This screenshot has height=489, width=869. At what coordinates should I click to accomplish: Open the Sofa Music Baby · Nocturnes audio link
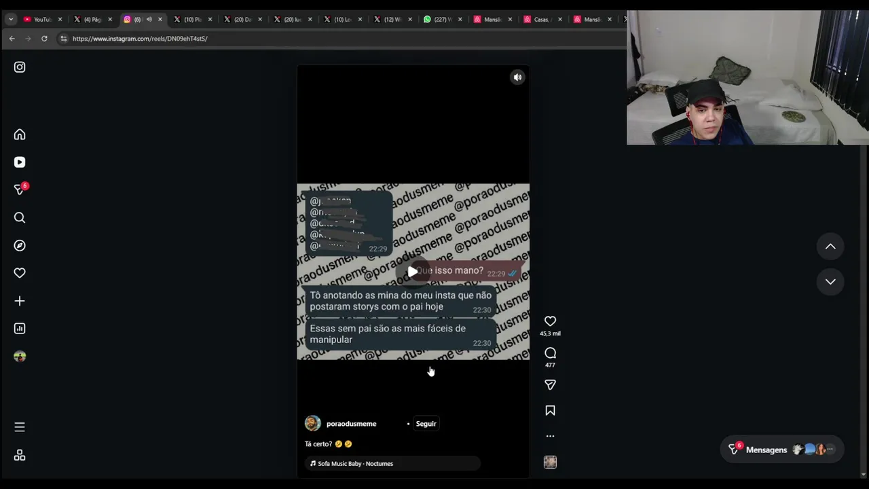point(392,464)
